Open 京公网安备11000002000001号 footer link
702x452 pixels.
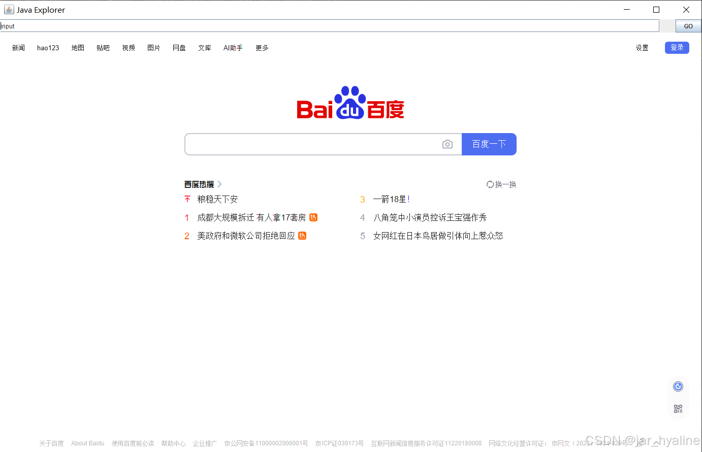tap(266, 443)
